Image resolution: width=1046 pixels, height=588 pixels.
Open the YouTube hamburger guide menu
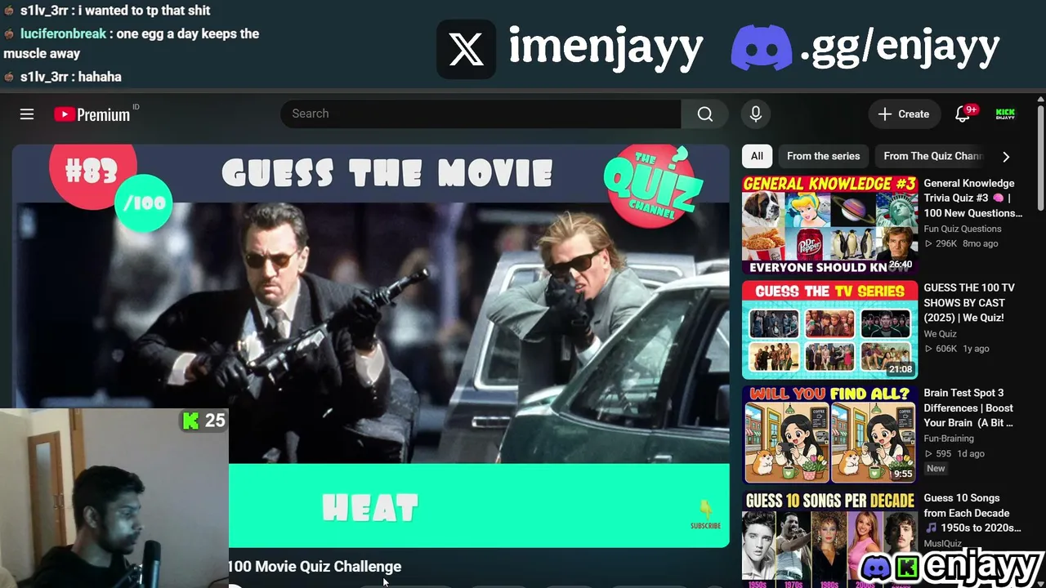pyautogui.click(x=27, y=114)
